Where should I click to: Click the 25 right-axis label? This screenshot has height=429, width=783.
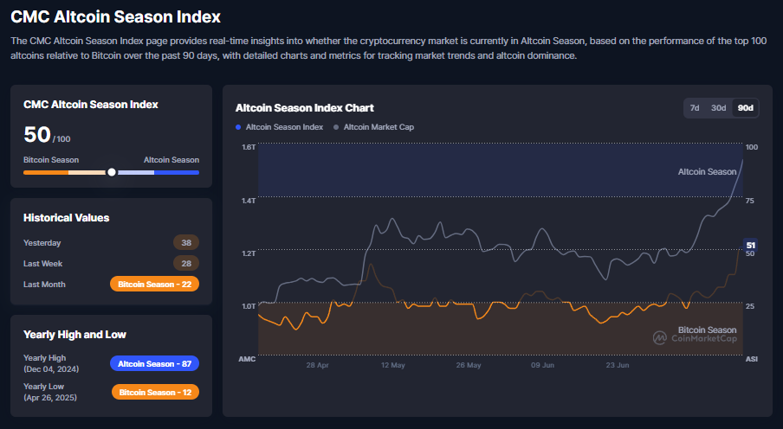[749, 306]
